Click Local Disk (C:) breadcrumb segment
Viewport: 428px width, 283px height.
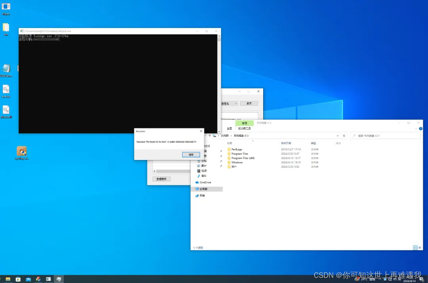(x=241, y=136)
